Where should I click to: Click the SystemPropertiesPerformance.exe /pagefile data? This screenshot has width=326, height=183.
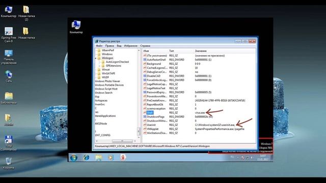[220, 129]
